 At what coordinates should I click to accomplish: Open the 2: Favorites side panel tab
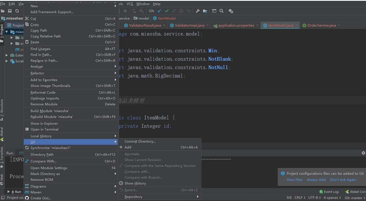click(2, 157)
